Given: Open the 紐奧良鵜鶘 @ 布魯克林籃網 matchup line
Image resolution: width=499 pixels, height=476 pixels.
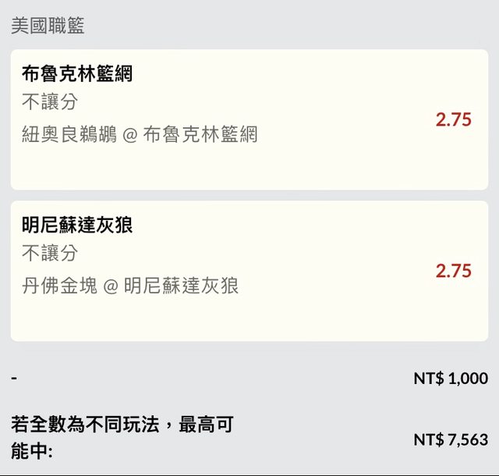Looking at the screenshot, I should (x=140, y=134).
